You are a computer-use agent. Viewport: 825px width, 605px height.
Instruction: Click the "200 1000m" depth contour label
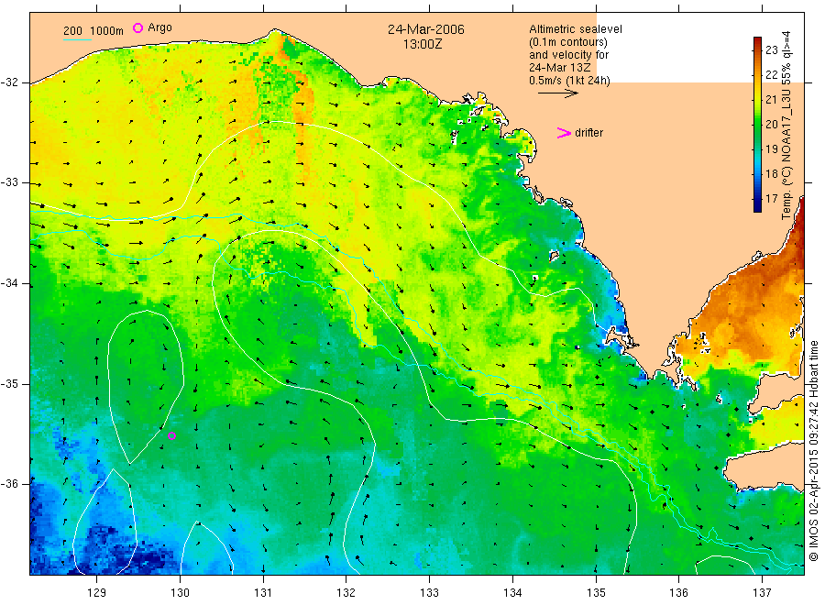[93, 31]
